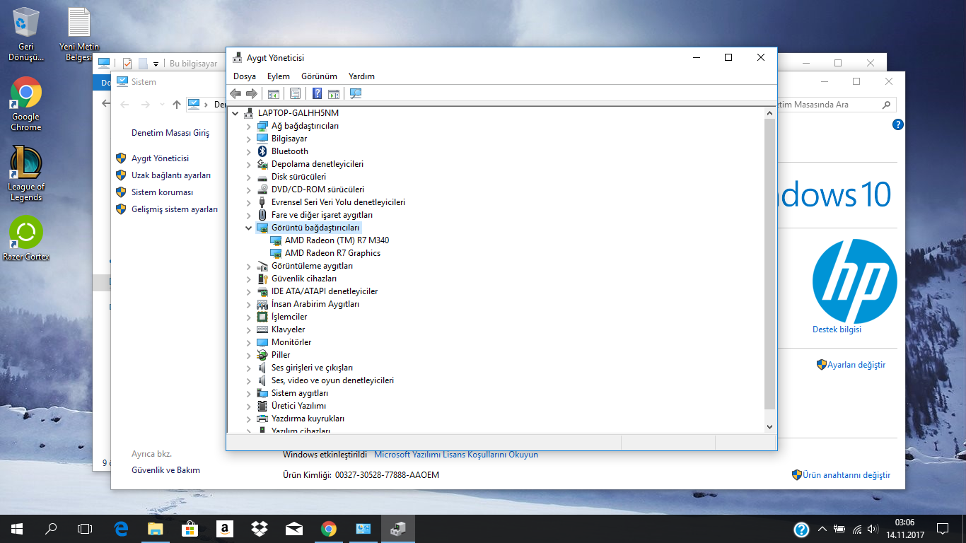Viewport: 966px width, 543px height.
Task: Select the AMD Radeon R7 Graphics adapter icon
Action: coord(276,253)
